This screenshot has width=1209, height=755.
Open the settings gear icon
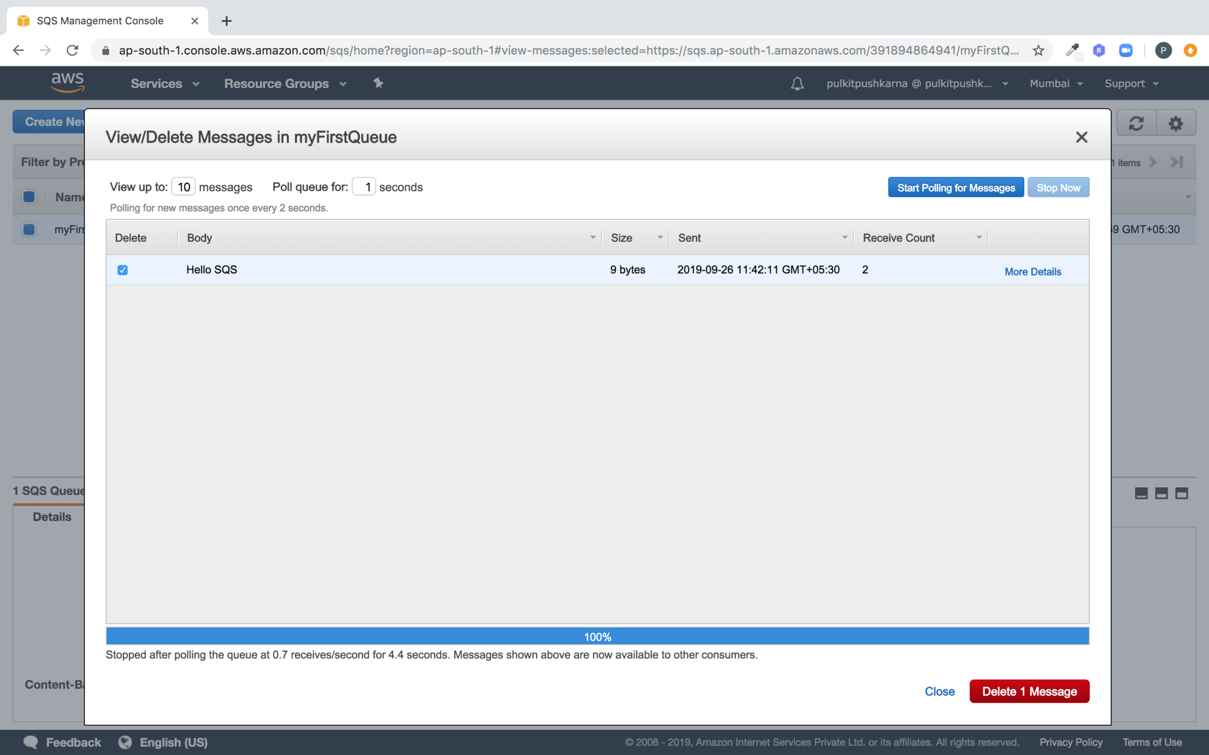tap(1175, 123)
